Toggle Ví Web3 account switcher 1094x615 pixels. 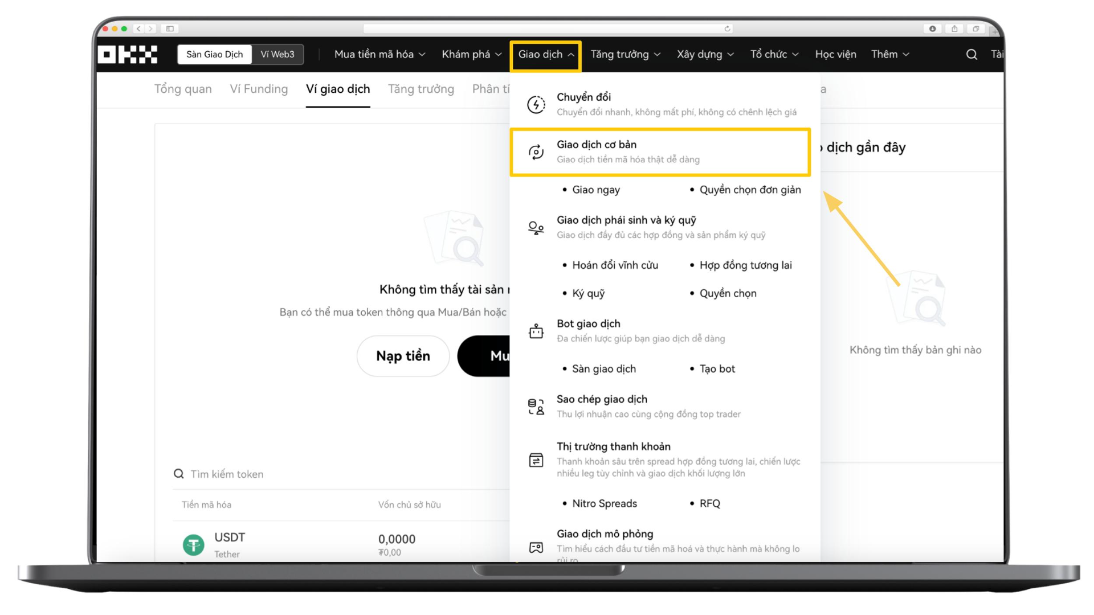pyautogui.click(x=277, y=54)
